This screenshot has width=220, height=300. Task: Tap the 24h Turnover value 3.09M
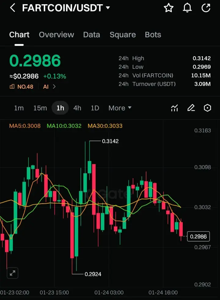202,84
